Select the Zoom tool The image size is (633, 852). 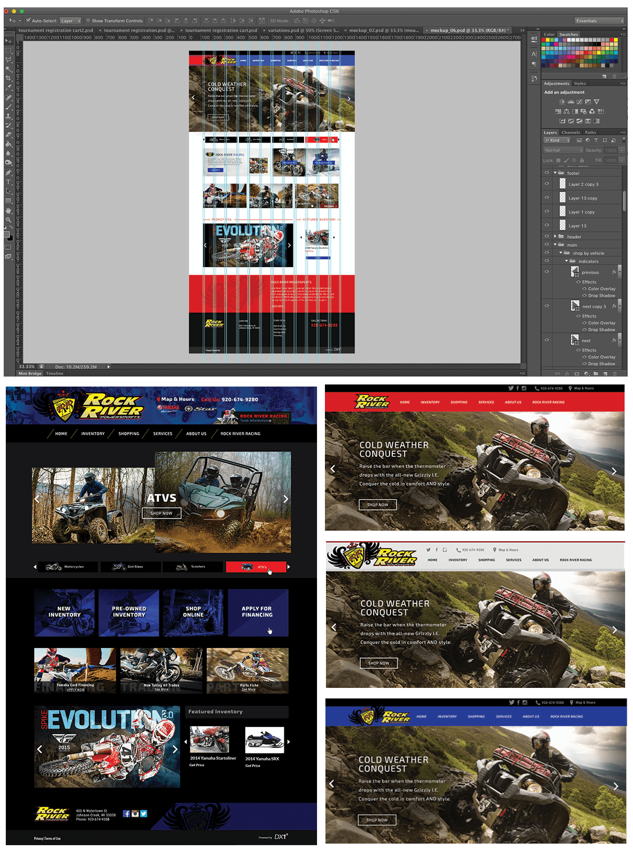(x=8, y=220)
